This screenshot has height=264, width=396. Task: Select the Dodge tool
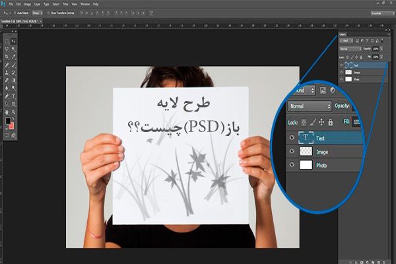coord(14,88)
